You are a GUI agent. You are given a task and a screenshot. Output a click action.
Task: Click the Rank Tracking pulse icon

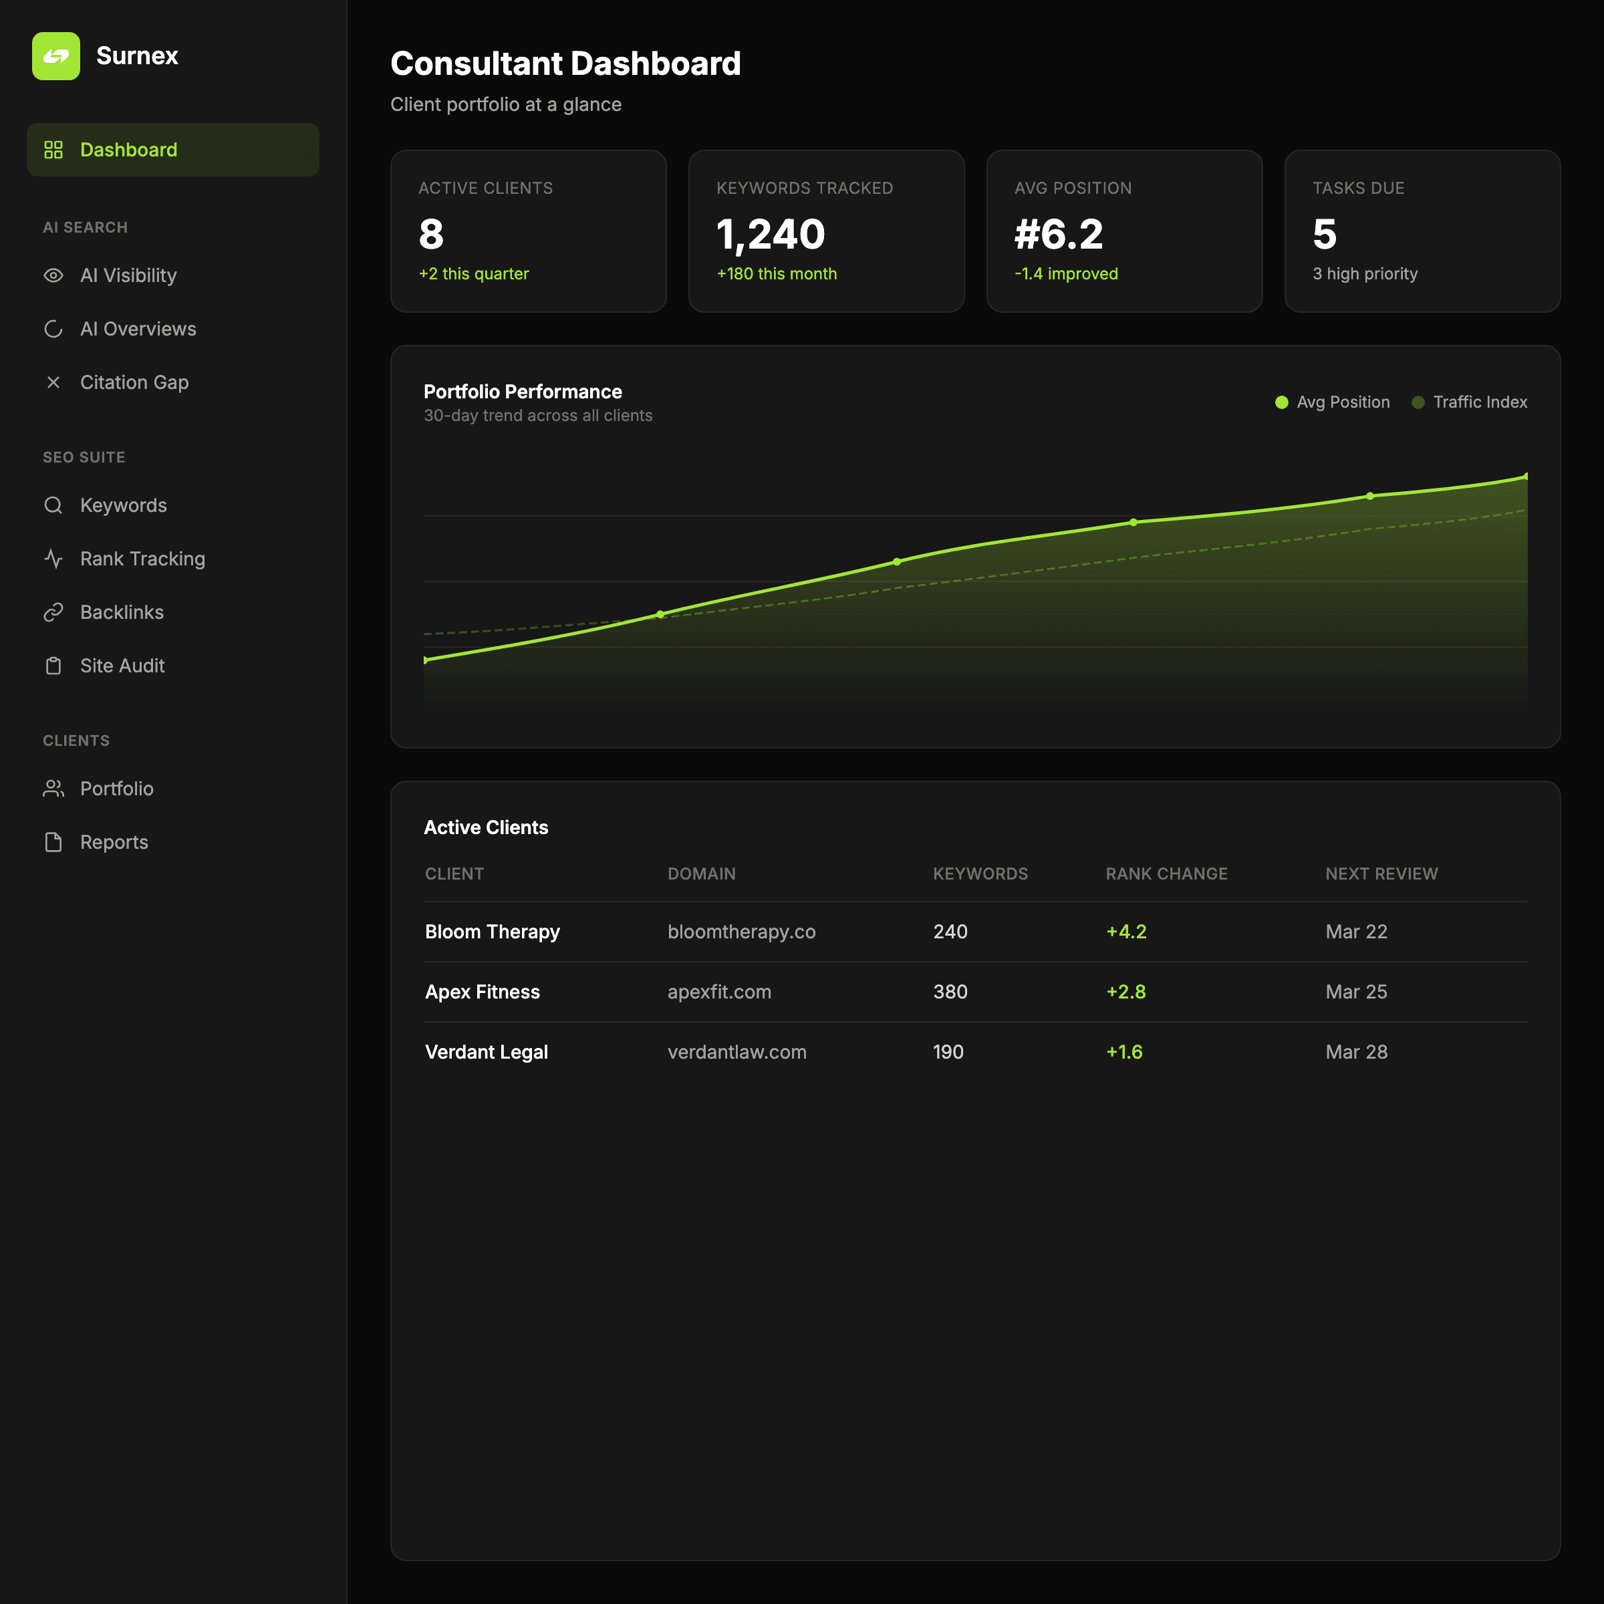pyautogui.click(x=53, y=559)
